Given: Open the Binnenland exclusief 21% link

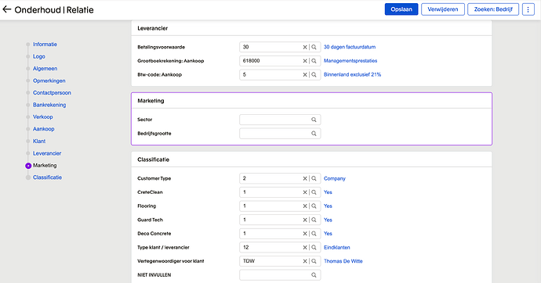Looking at the screenshot, I should pyautogui.click(x=352, y=74).
